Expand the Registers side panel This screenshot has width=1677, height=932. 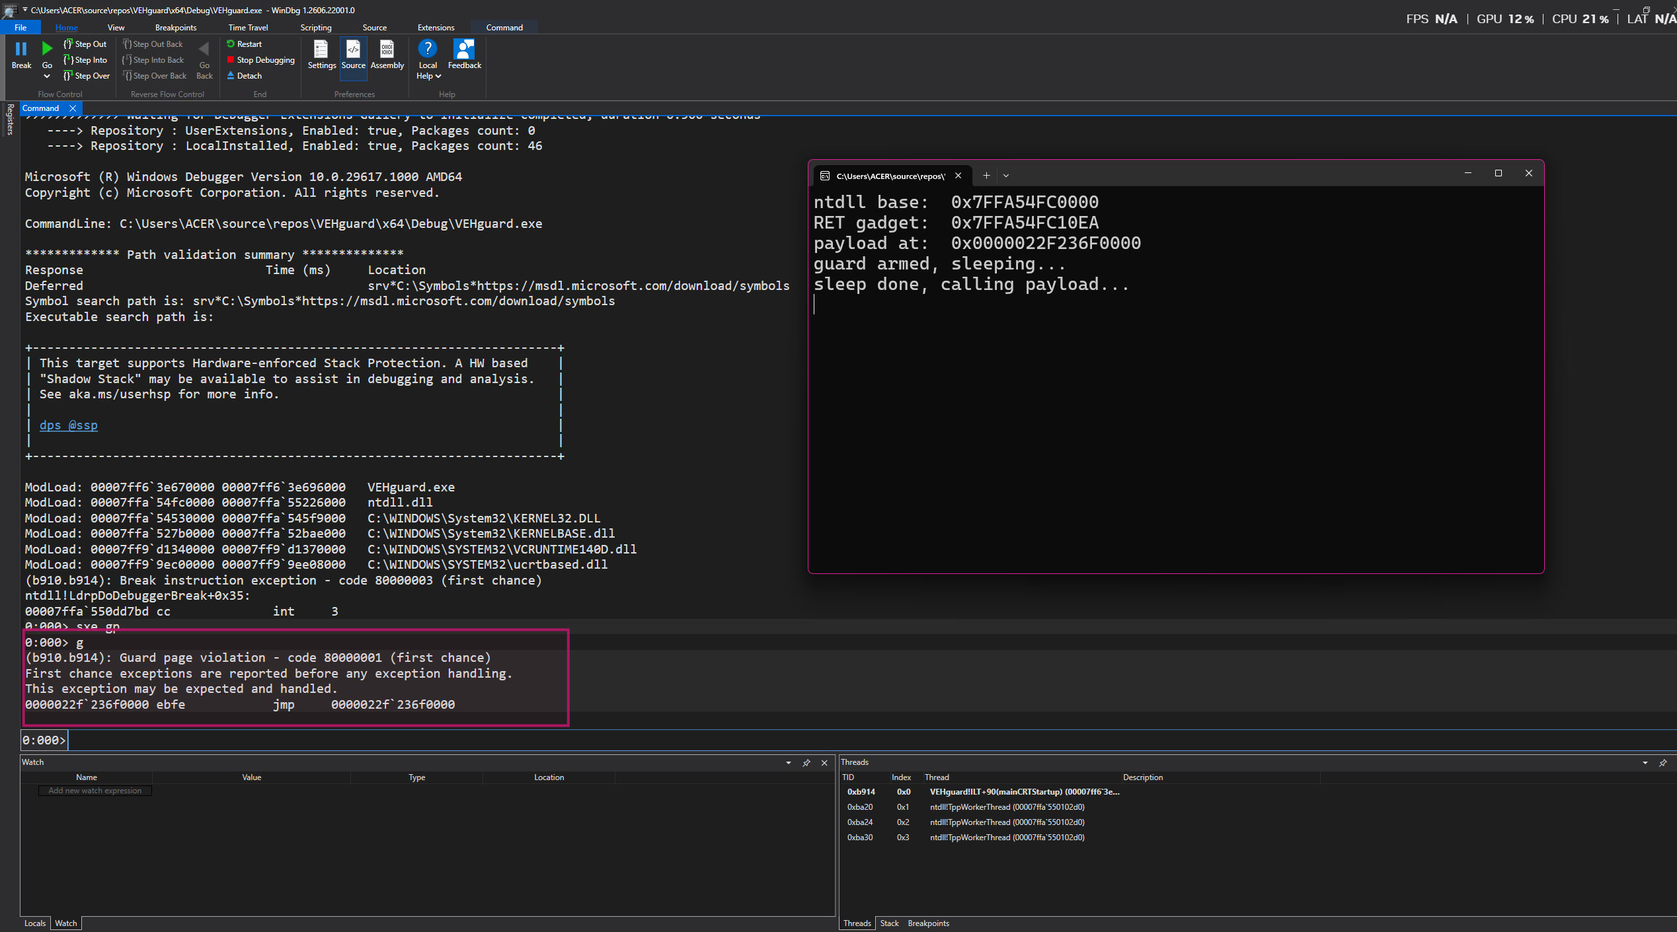[9, 119]
